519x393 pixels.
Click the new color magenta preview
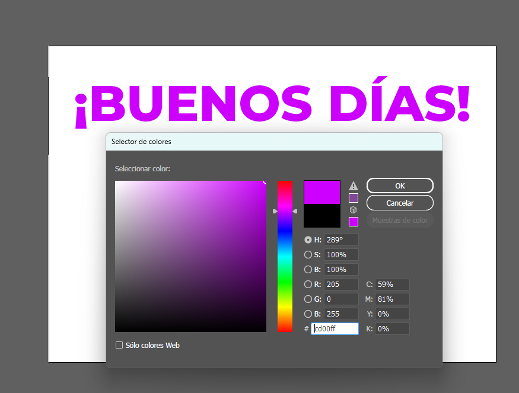click(x=321, y=192)
